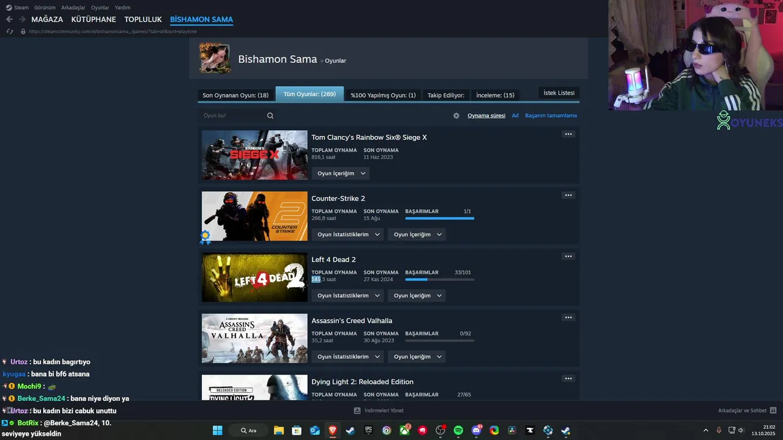783x440 pixels.
Task: Expand Oyun İstatistiklerim for Left 4 Dead 2
Action: point(347,296)
